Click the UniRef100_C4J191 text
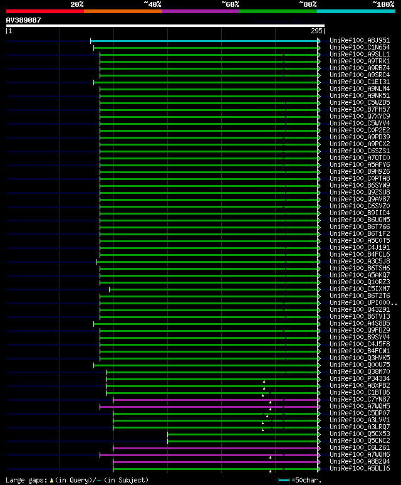Viewport: 401px width, 485px height. [x=360, y=247]
